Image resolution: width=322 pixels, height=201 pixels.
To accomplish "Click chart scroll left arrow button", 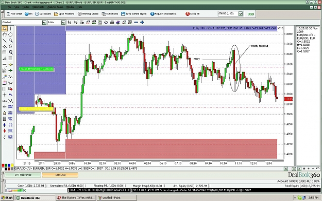I will (286, 169).
